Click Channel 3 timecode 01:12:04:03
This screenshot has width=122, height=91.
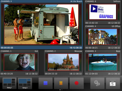[x=91, y=74]
